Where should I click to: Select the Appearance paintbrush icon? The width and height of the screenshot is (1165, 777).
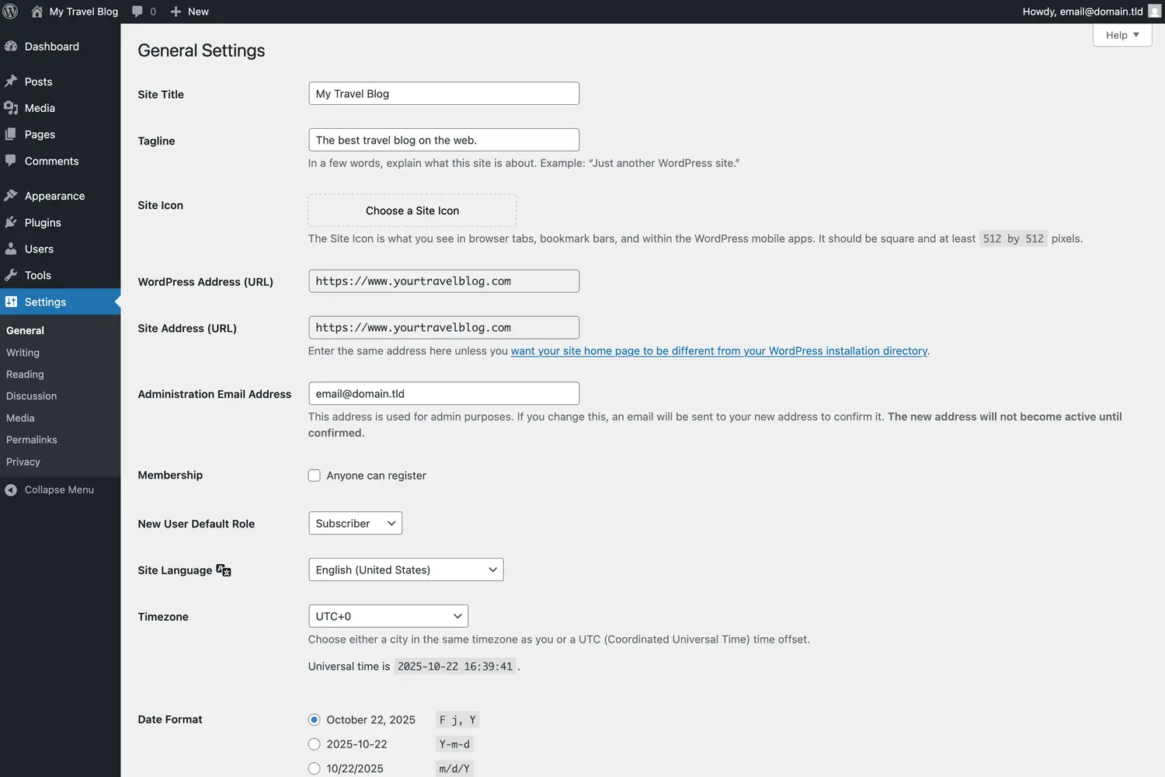pos(12,195)
